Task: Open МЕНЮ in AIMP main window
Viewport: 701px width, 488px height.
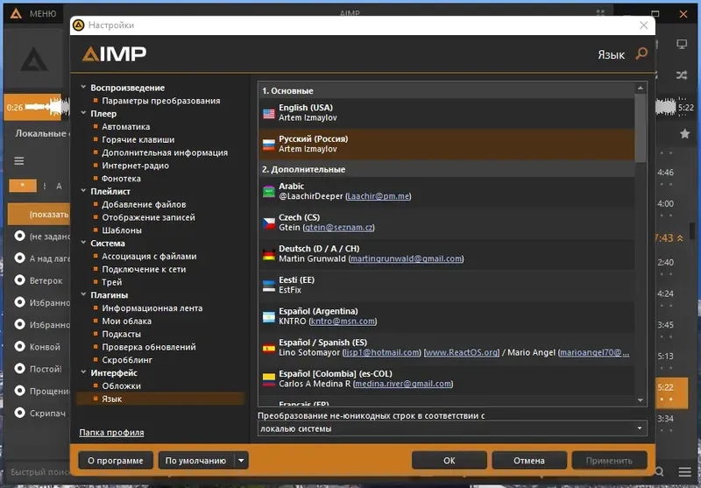Action: pos(43,14)
